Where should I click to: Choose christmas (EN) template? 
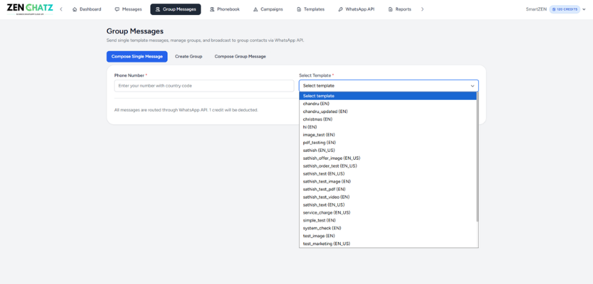coord(387,119)
